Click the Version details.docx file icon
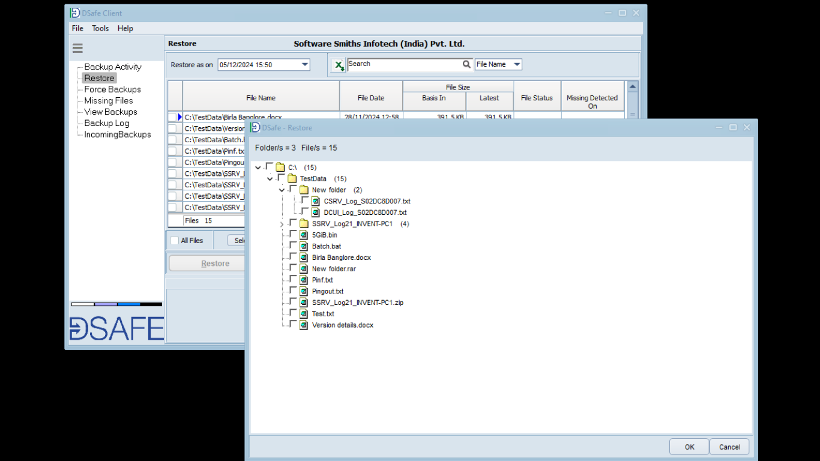The width and height of the screenshot is (820, 461). [304, 325]
